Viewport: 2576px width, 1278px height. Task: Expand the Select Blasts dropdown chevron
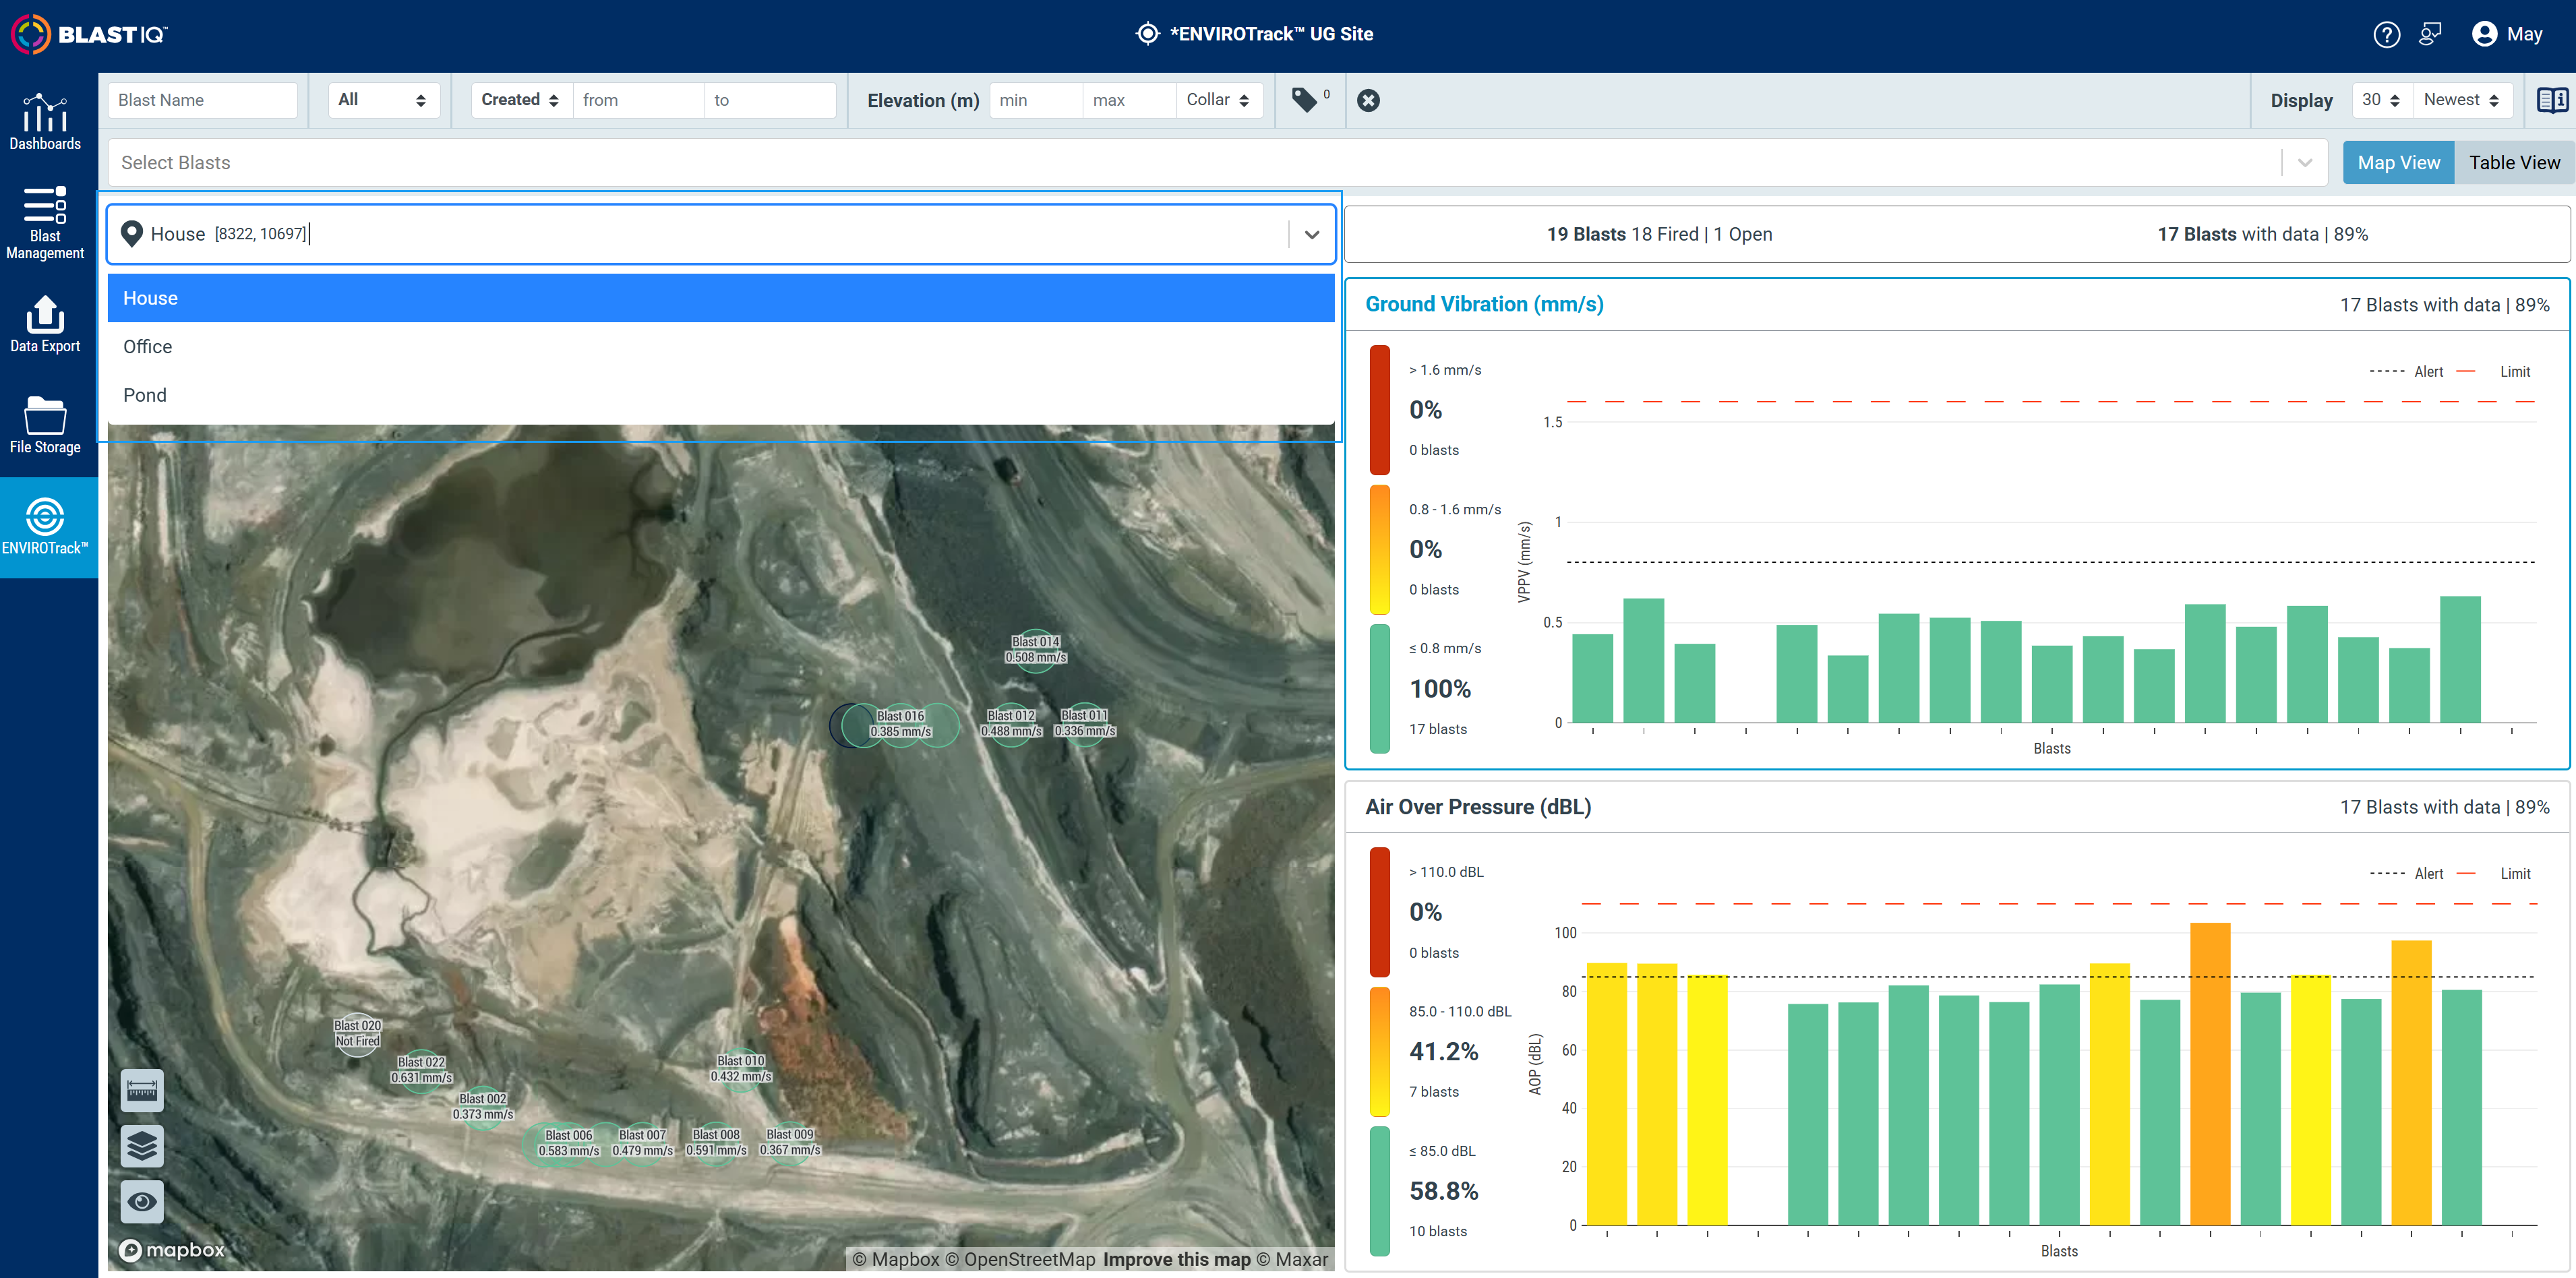click(2304, 162)
